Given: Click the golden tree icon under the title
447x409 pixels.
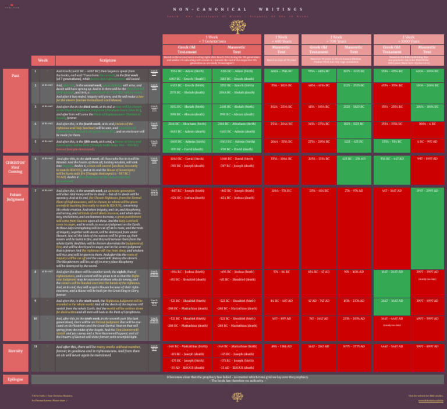Looking at the screenshot, I should click(237, 26).
